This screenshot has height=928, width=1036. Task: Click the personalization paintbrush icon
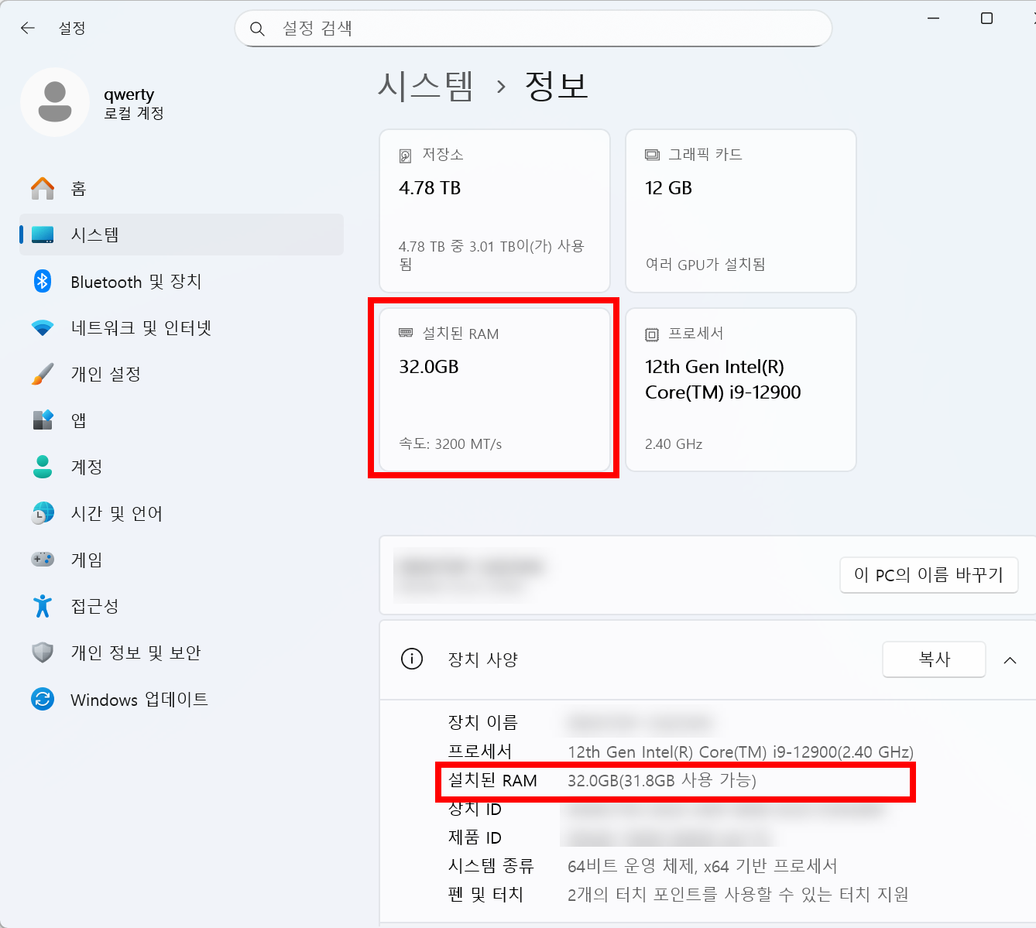point(43,374)
